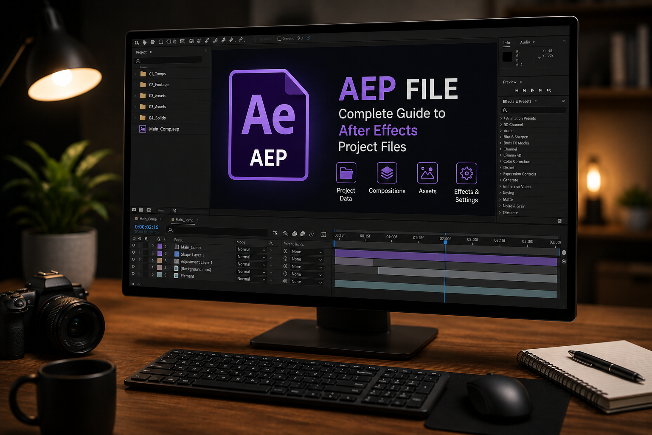This screenshot has width=652, height=435.
Task: Click the parent pick whip for Shape Layer 1
Action: pos(286,259)
